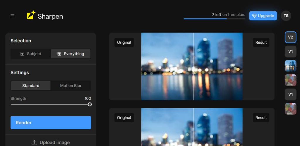Click the Selection heading
This screenshot has width=300, height=146.
21,41
